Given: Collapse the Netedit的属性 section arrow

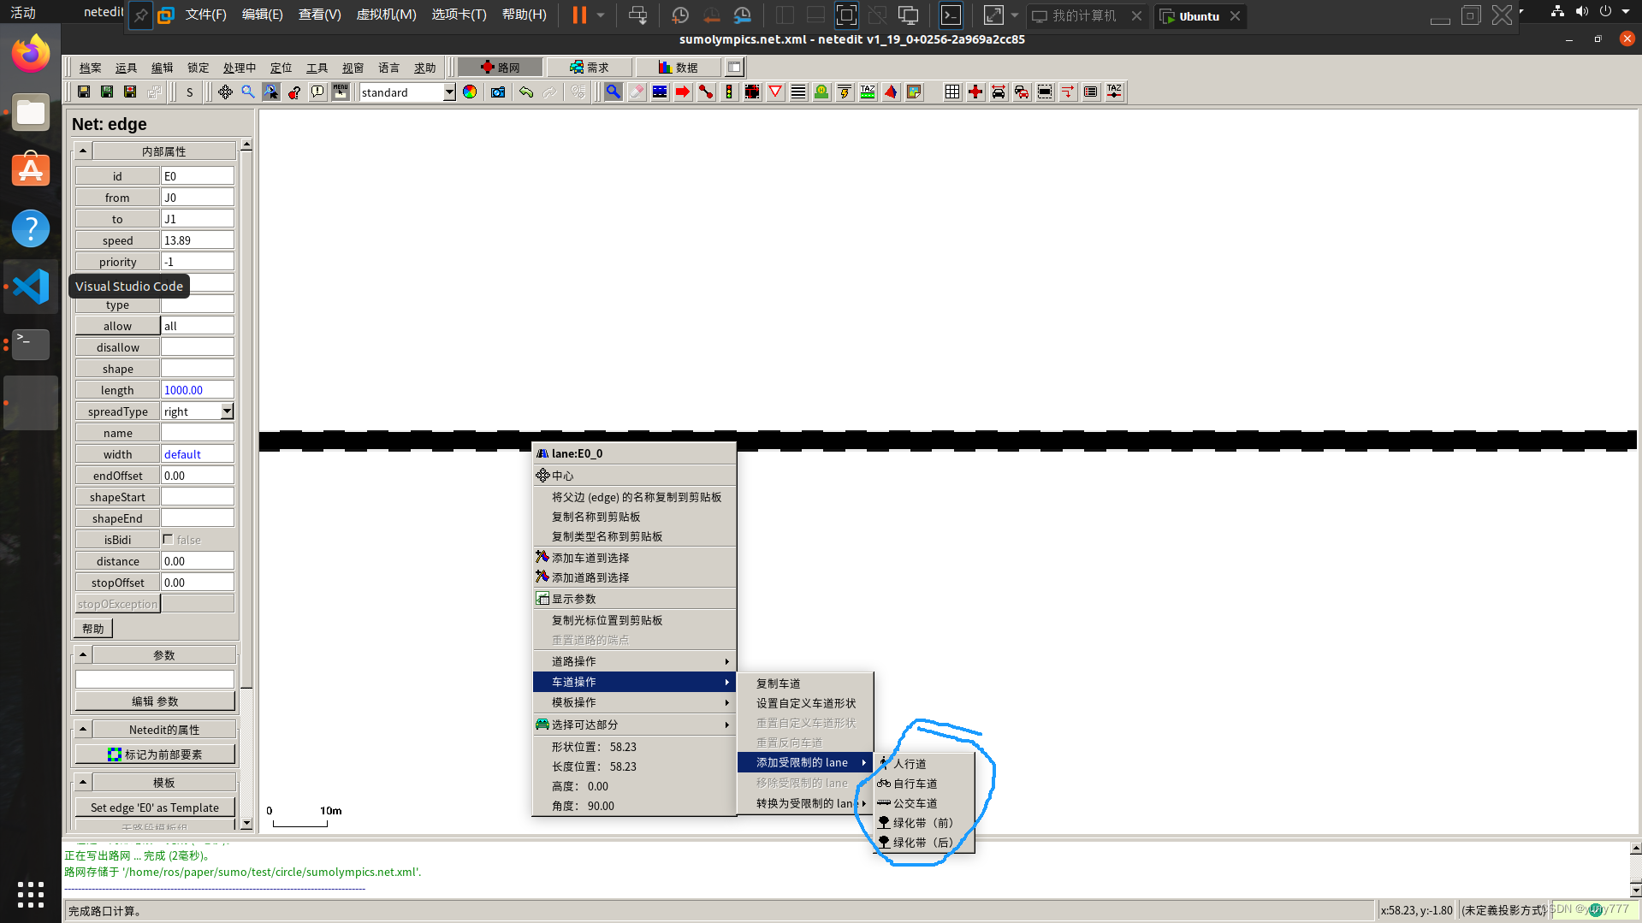Looking at the screenshot, I should (x=83, y=730).
